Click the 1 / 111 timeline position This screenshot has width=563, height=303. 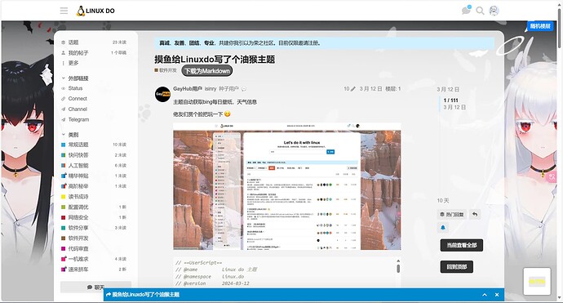pyautogui.click(x=450, y=100)
